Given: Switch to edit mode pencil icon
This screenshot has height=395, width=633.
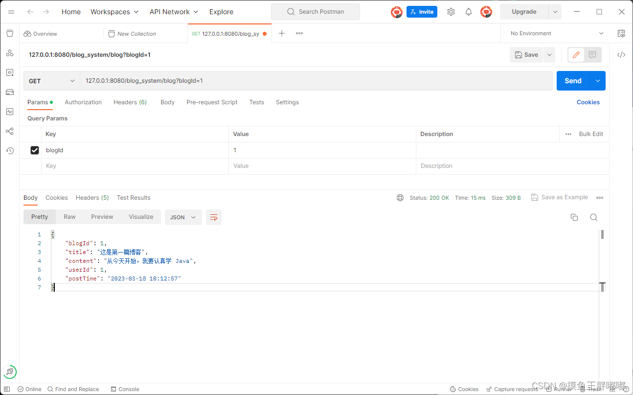Looking at the screenshot, I should click(x=576, y=55).
